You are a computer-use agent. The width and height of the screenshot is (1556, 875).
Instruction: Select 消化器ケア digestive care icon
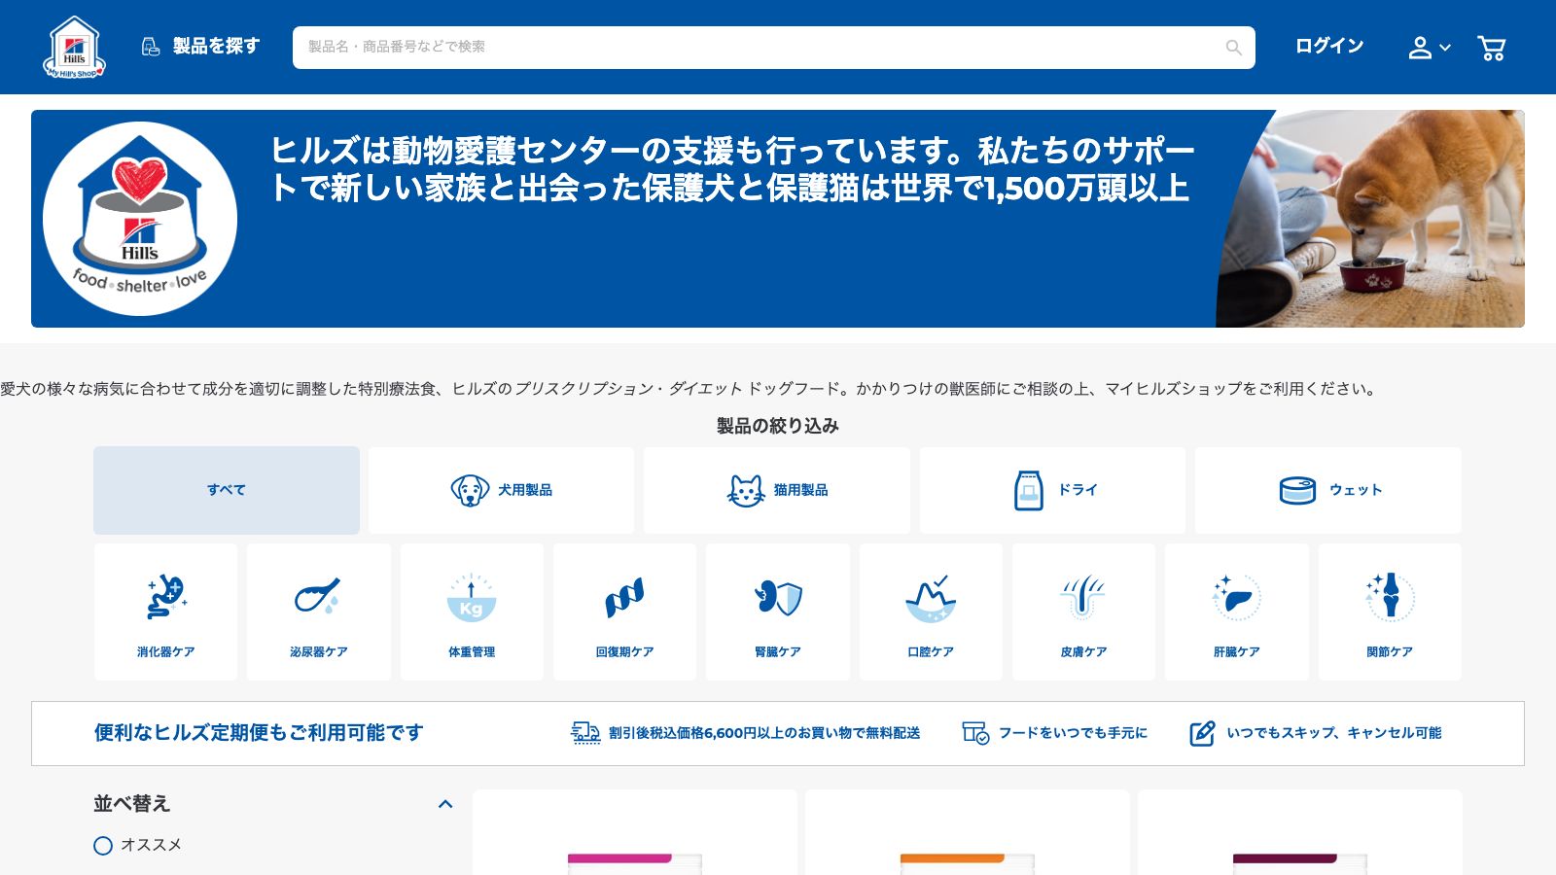[x=165, y=612]
